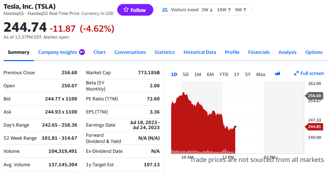Image resolution: width=327 pixels, height=175 pixels.
Task: Click the 2W down arrow trend indicator
Action: coord(211,10)
